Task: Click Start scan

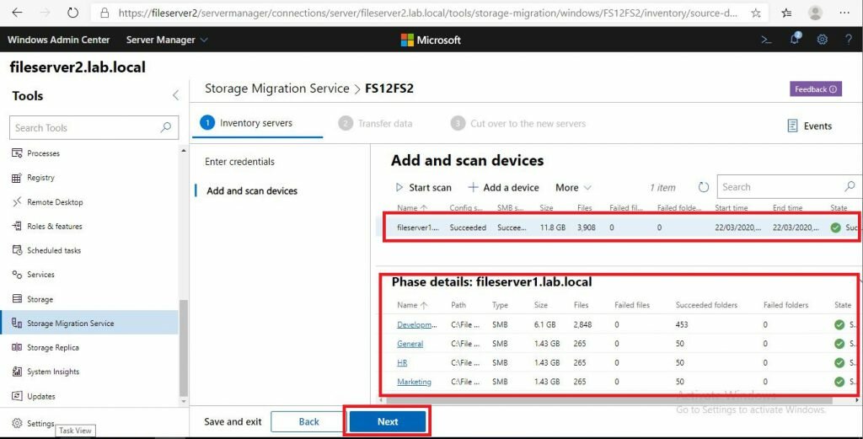Action: [423, 188]
